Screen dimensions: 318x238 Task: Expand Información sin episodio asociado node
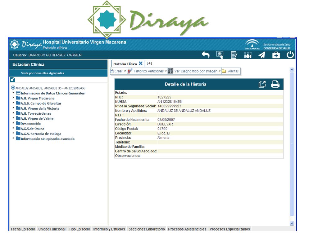point(13,138)
